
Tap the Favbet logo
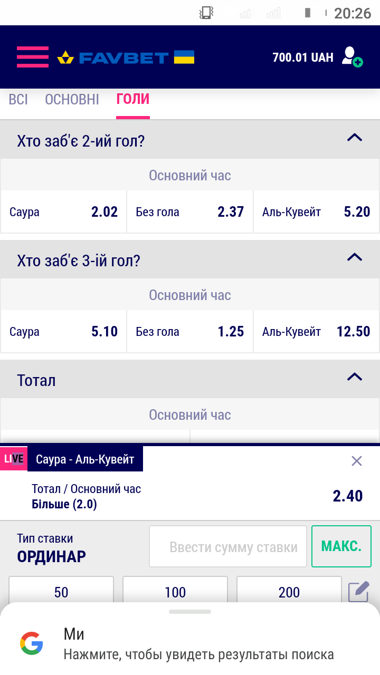tap(126, 57)
